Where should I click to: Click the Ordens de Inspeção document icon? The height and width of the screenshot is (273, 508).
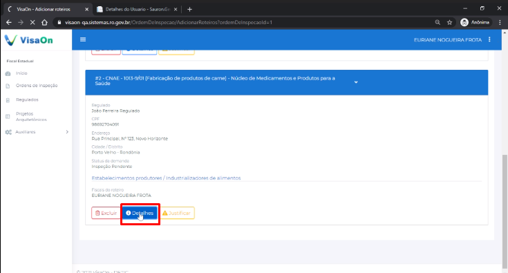[8, 86]
